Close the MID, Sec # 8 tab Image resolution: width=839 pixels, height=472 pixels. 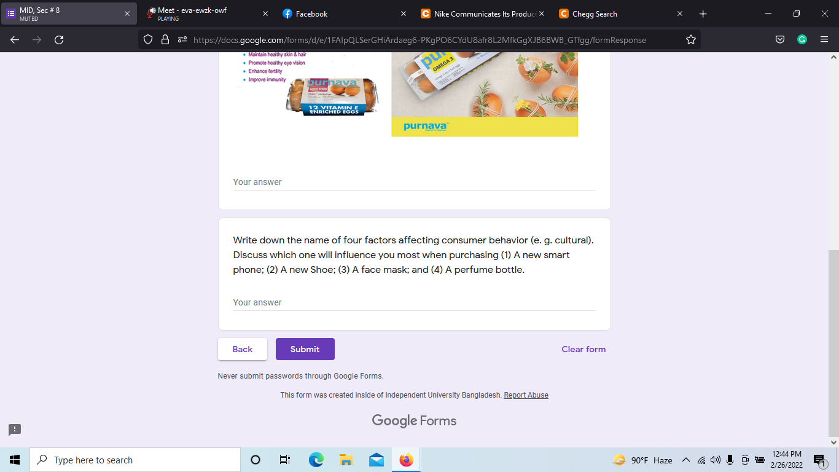coord(127,14)
